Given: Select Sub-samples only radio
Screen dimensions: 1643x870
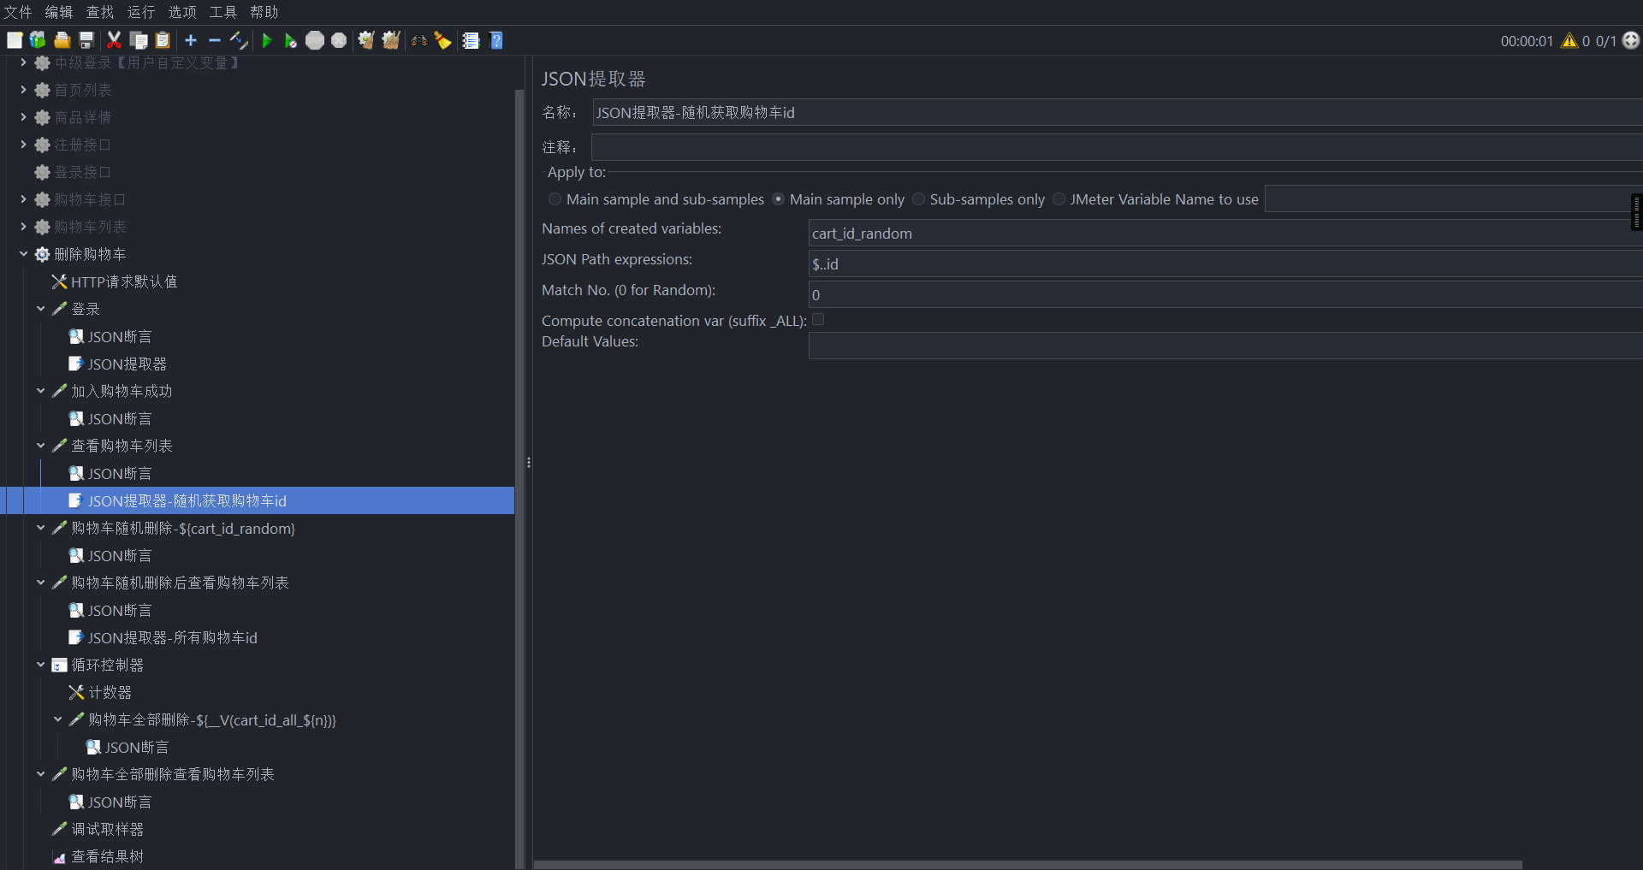Looking at the screenshot, I should [x=918, y=199].
